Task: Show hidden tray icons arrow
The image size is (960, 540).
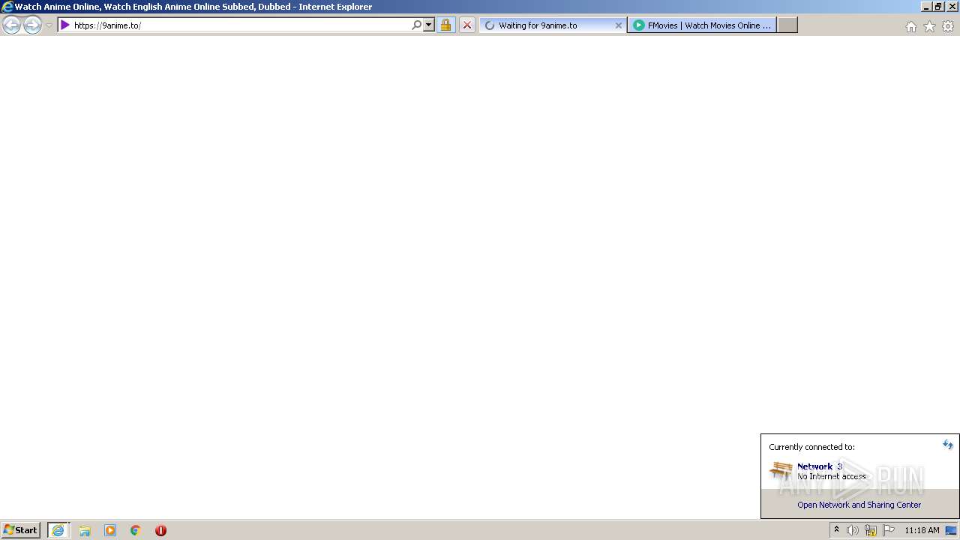Action: pyautogui.click(x=837, y=530)
